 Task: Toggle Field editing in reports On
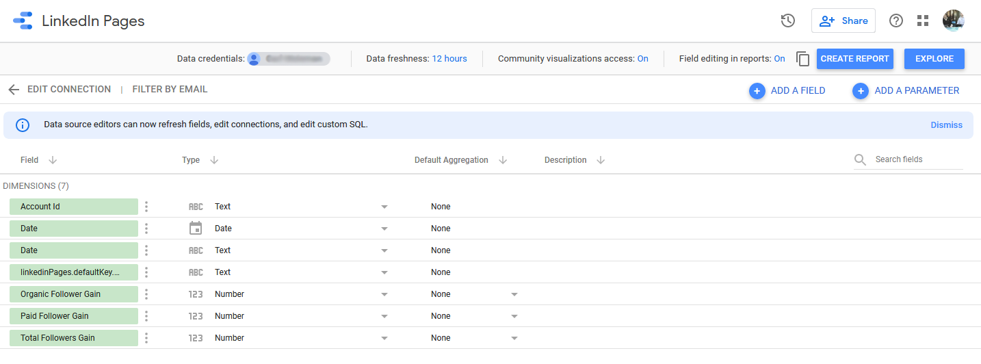click(780, 59)
